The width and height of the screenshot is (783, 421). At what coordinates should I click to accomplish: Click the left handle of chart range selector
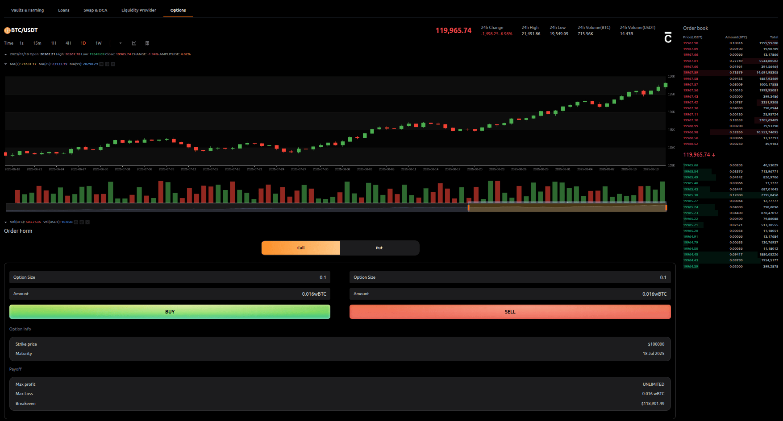point(468,207)
